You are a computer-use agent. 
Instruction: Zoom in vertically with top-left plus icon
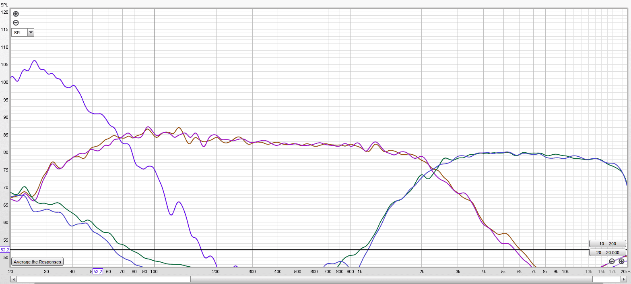point(16,14)
